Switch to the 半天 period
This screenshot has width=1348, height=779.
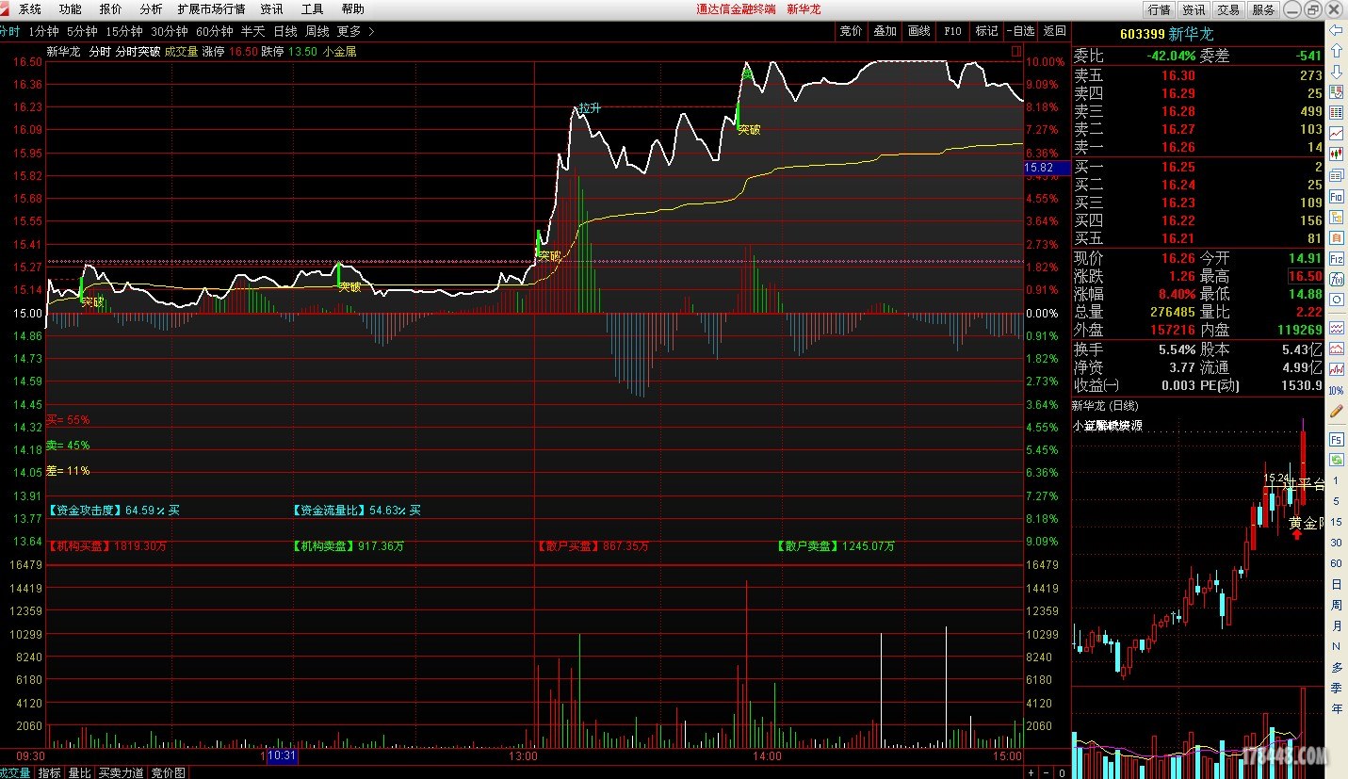click(x=253, y=31)
